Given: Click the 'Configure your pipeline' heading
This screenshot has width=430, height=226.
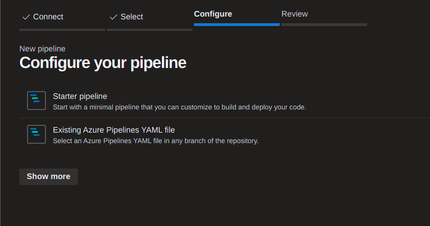Looking at the screenshot, I should pyautogui.click(x=103, y=63).
